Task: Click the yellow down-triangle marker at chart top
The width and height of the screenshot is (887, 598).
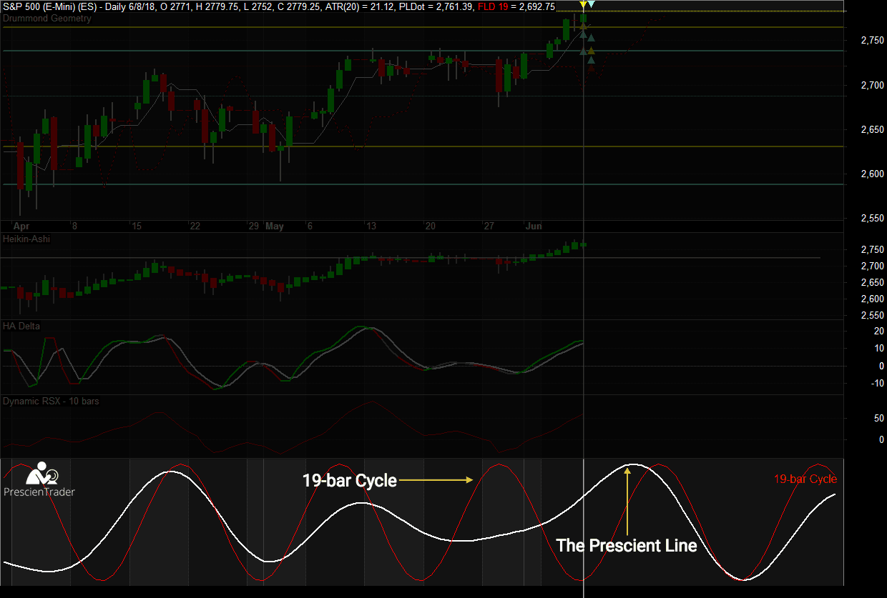Action: click(583, 5)
